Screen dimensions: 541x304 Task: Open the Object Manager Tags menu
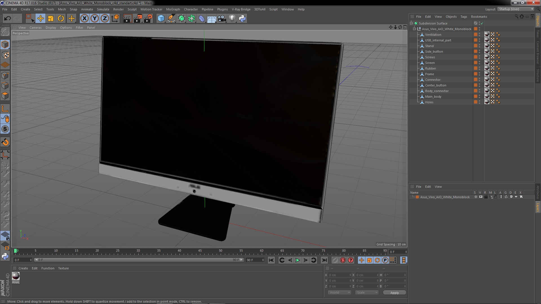point(464,17)
